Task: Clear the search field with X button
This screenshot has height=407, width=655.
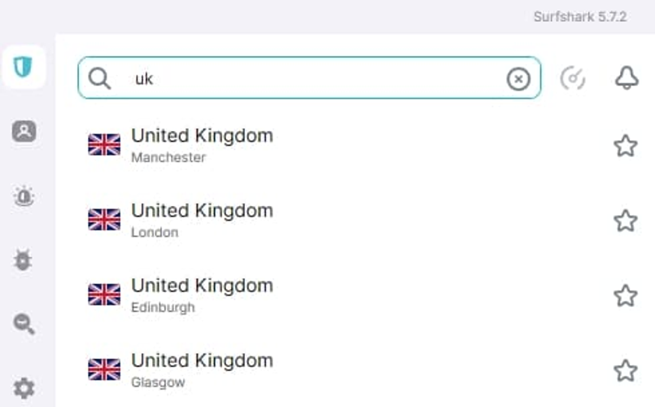Action: (x=518, y=78)
